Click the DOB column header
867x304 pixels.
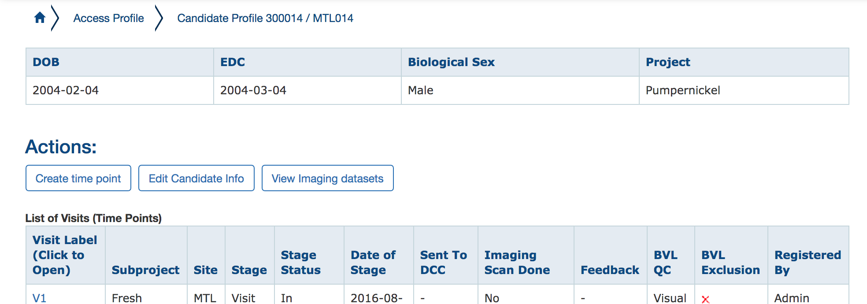[x=46, y=62]
